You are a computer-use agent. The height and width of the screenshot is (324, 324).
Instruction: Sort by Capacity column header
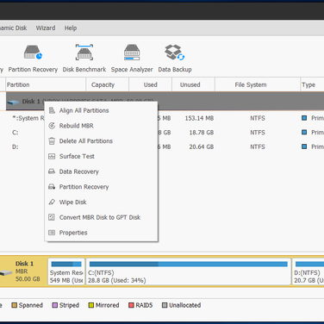click(x=107, y=84)
